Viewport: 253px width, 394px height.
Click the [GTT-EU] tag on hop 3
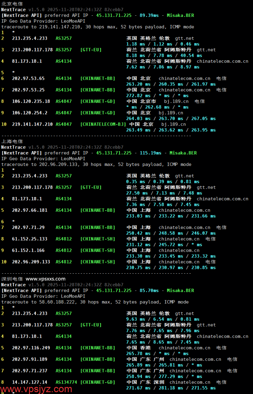coord(91,50)
